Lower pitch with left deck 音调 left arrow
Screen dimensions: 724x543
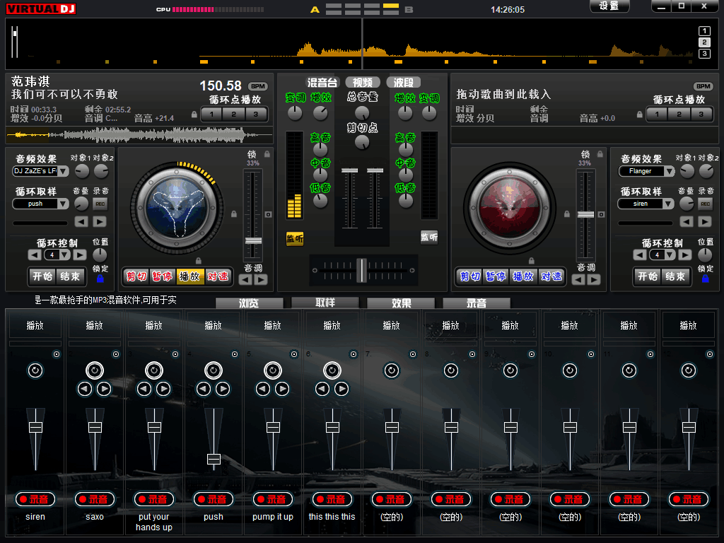coord(245,279)
